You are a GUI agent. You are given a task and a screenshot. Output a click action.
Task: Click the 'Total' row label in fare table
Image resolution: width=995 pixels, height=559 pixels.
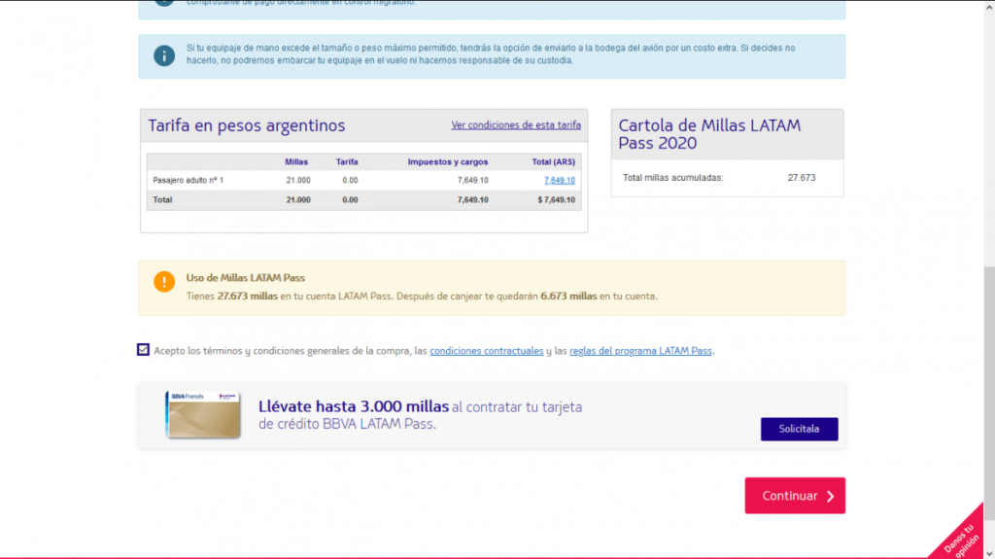(x=162, y=200)
